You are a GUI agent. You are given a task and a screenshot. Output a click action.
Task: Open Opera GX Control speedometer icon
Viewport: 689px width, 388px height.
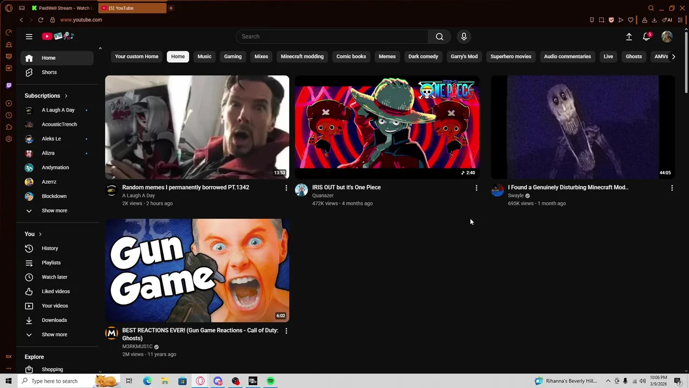pyautogui.click(x=9, y=32)
